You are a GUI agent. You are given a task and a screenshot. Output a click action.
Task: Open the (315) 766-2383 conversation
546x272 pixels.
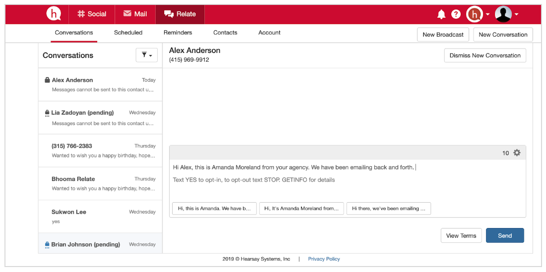(100, 151)
